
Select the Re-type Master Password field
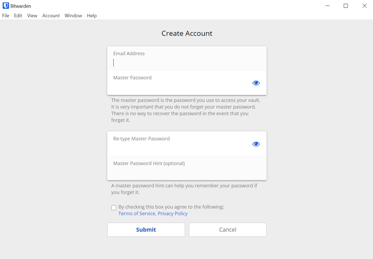(180, 144)
